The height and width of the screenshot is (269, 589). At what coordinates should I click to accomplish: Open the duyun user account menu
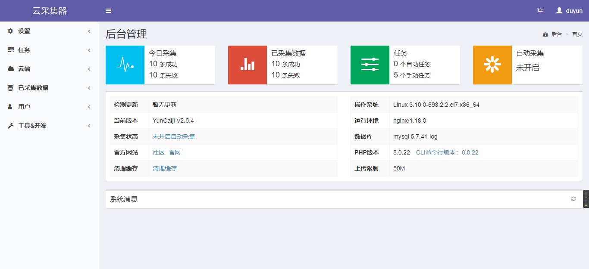[x=569, y=11]
